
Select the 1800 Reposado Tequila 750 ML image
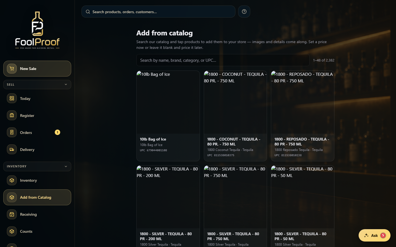click(x=302, y=102)
